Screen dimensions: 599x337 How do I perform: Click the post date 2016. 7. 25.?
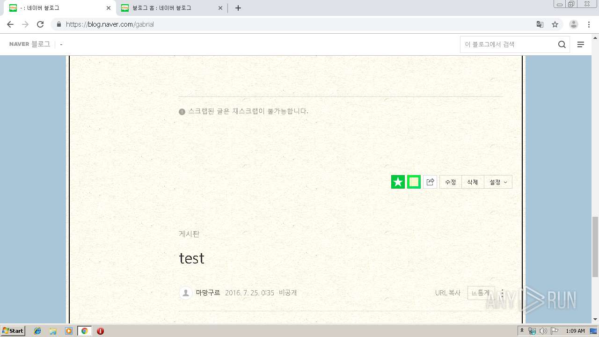(249, 293)
